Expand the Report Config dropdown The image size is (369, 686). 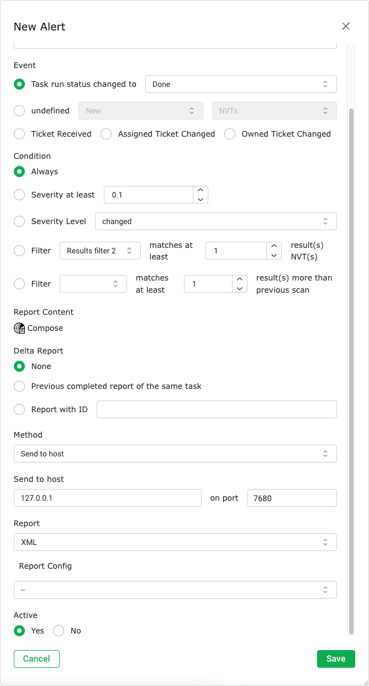(x=175, y=590)
